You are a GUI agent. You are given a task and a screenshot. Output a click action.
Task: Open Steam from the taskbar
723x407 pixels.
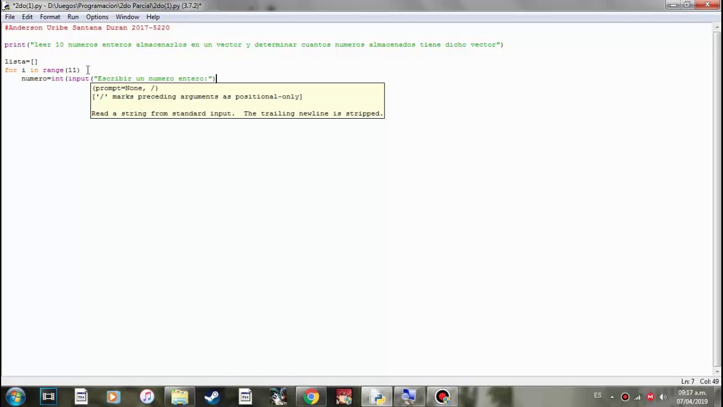pos(212,397)
